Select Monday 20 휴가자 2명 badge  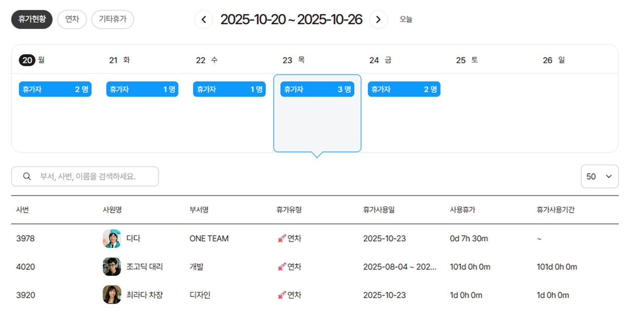tap(55, 89)
